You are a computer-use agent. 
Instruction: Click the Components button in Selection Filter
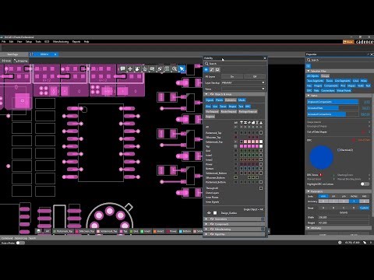tap(331, 86)
